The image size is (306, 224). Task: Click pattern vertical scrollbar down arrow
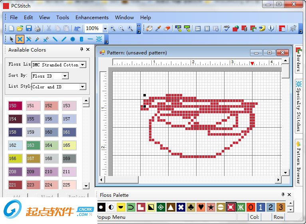pos(285,172)
